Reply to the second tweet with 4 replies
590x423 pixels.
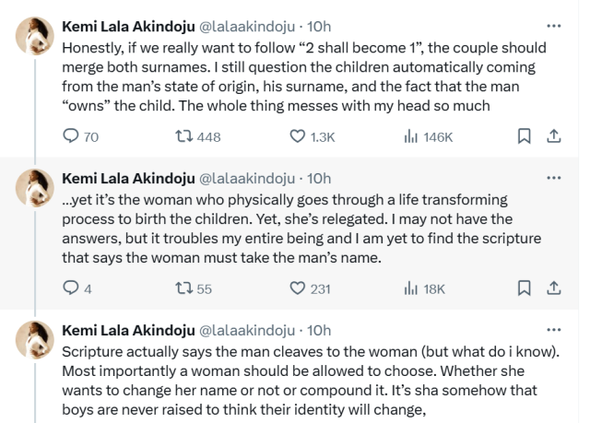tap(71, 288)
